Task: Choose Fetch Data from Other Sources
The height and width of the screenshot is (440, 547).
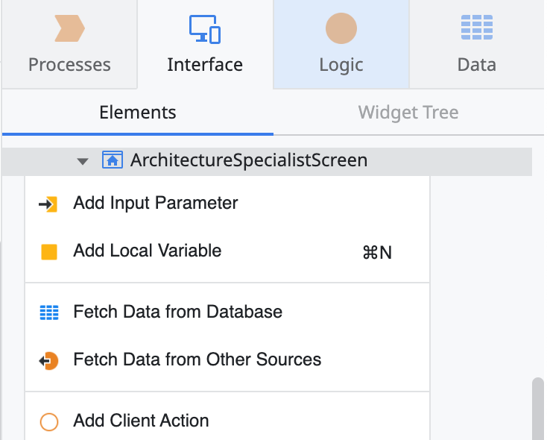Action: tap(197, 360)
